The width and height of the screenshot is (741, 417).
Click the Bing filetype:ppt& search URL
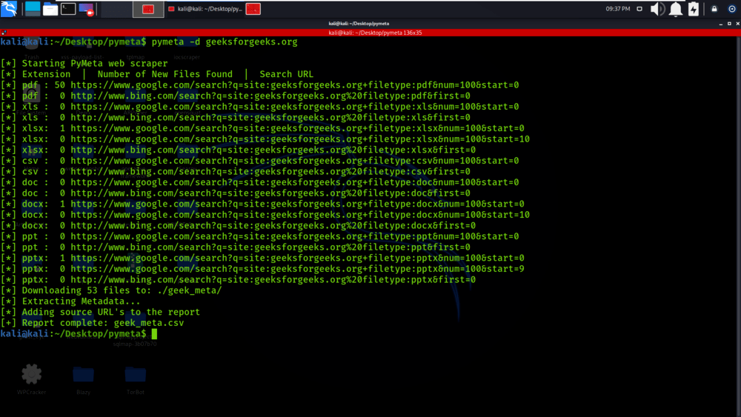pos(270,247)
